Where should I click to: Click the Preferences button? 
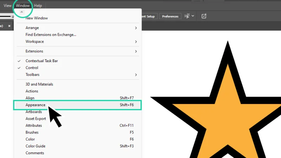(x=170, y=16)
